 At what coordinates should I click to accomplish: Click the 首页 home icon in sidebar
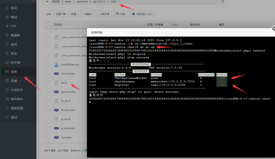[x=7, y=8]
